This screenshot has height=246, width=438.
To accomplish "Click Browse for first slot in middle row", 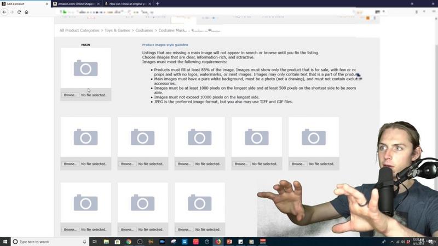I will [70, 164].
